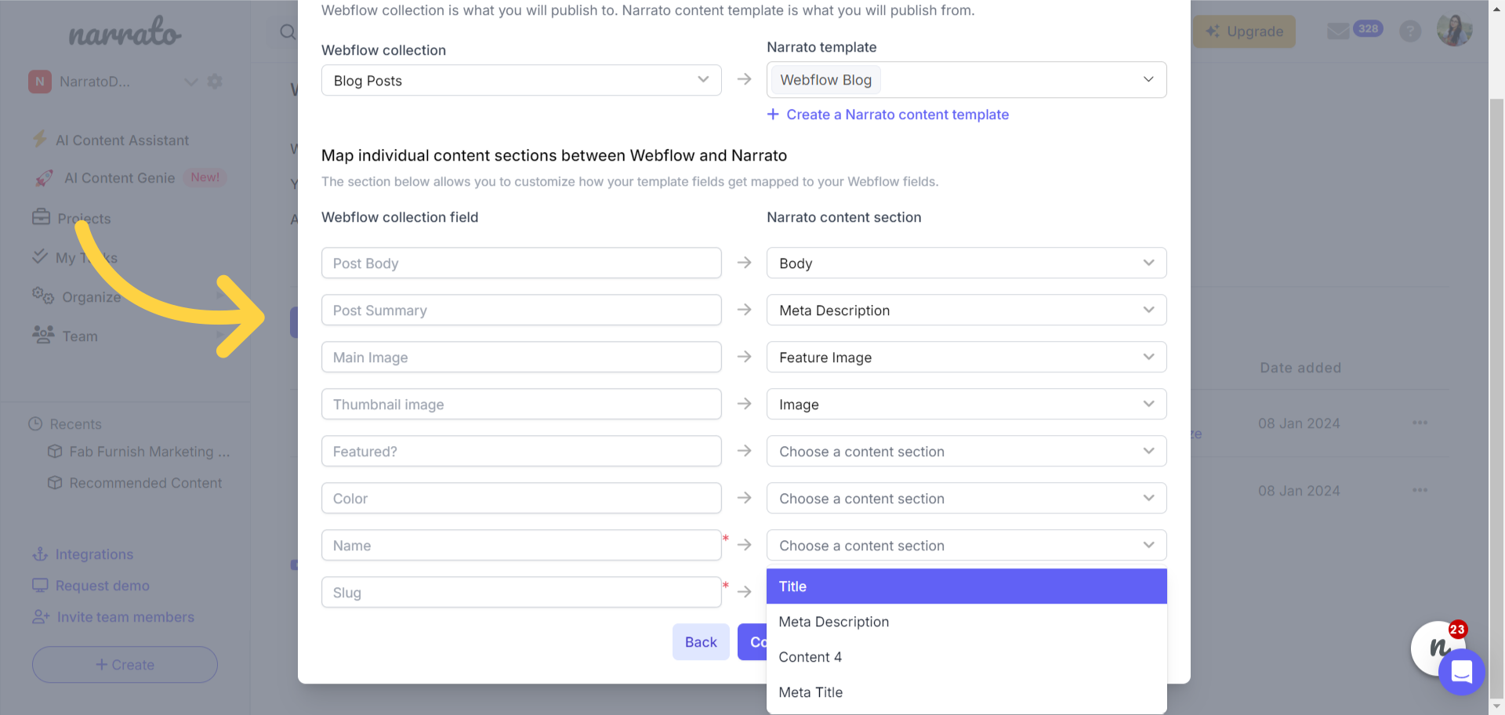The width and height of the screenshot is (1505, 715).
Task: Open the user profile avatar
Action: pos(1454,31)
